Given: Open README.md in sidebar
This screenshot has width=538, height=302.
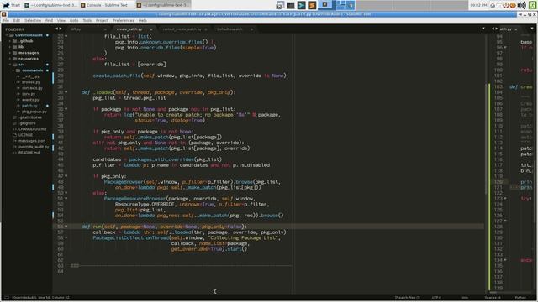Looking at the screenshot, I should point(29,153).
